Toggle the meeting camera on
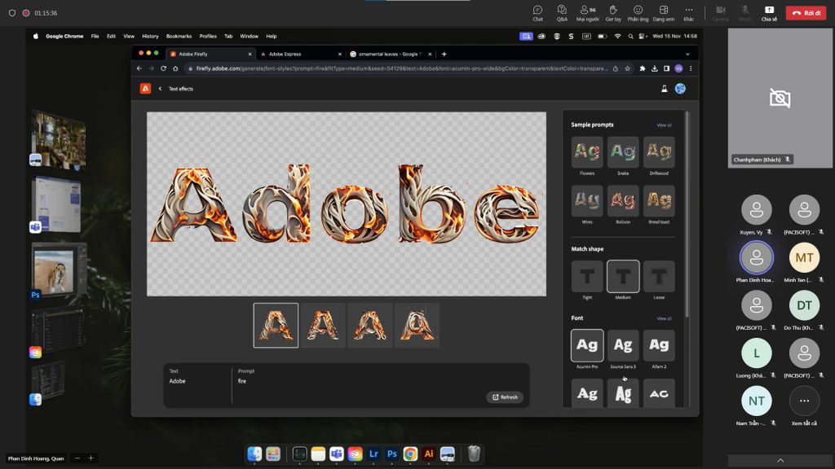Viewport: 835px width, 469px height. (721, 13)
